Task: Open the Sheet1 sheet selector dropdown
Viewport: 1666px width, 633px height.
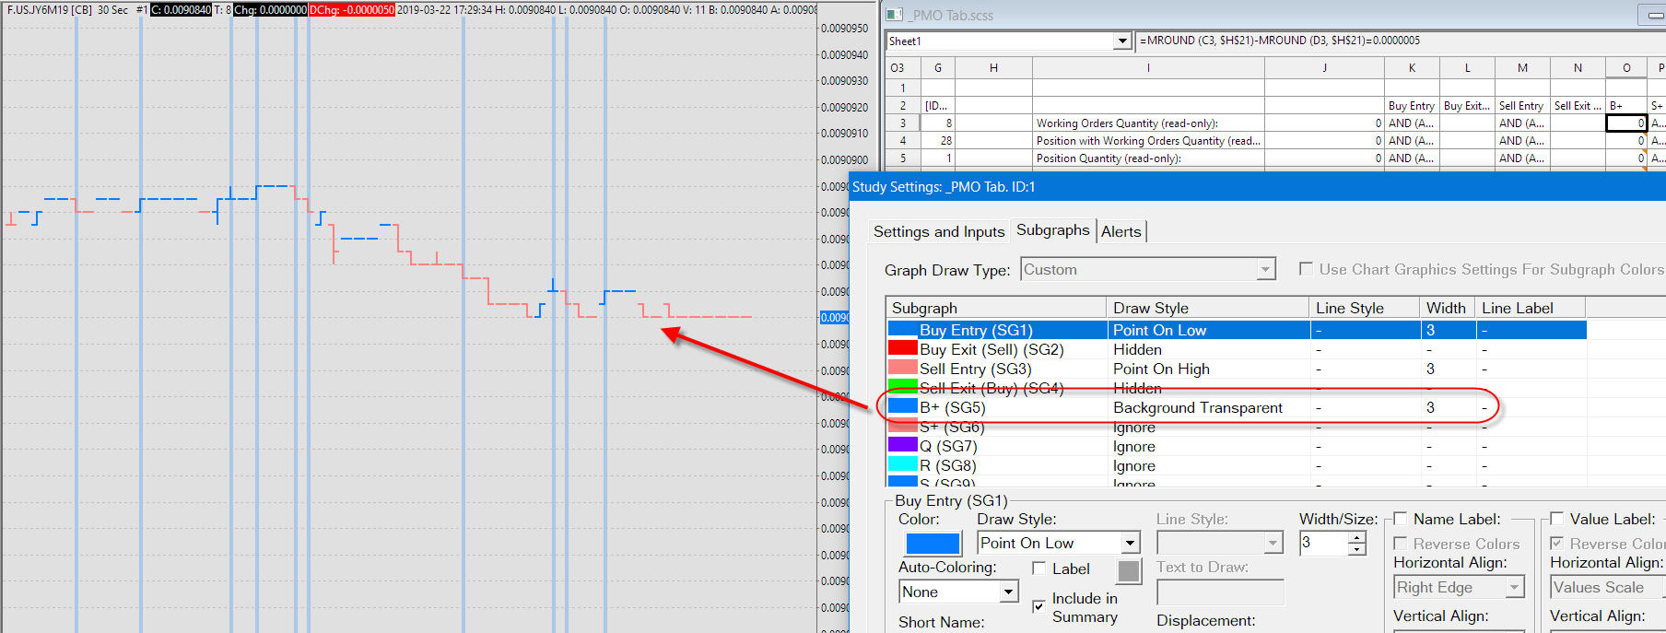Action: coord(1121,41)
